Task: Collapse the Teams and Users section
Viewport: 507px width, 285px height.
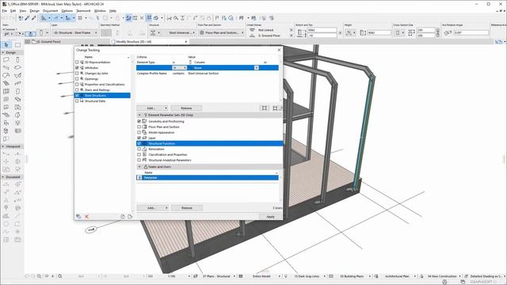Action: tap(139, 167)
